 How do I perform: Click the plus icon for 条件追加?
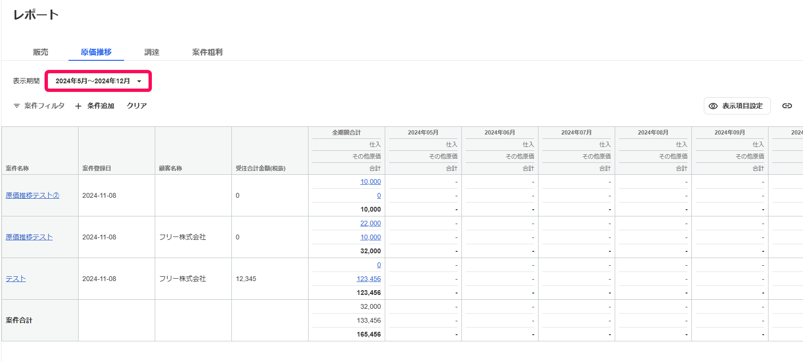coord(79,106)
